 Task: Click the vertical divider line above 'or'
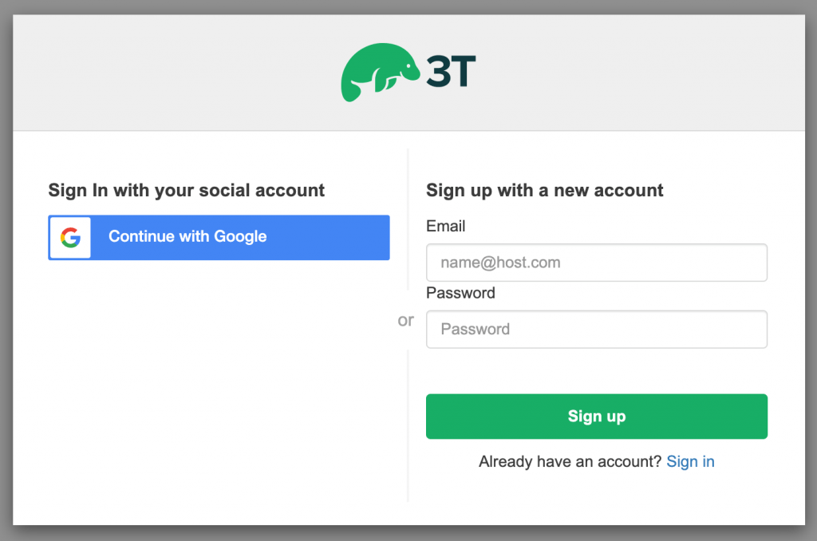(x=408, y=219)
